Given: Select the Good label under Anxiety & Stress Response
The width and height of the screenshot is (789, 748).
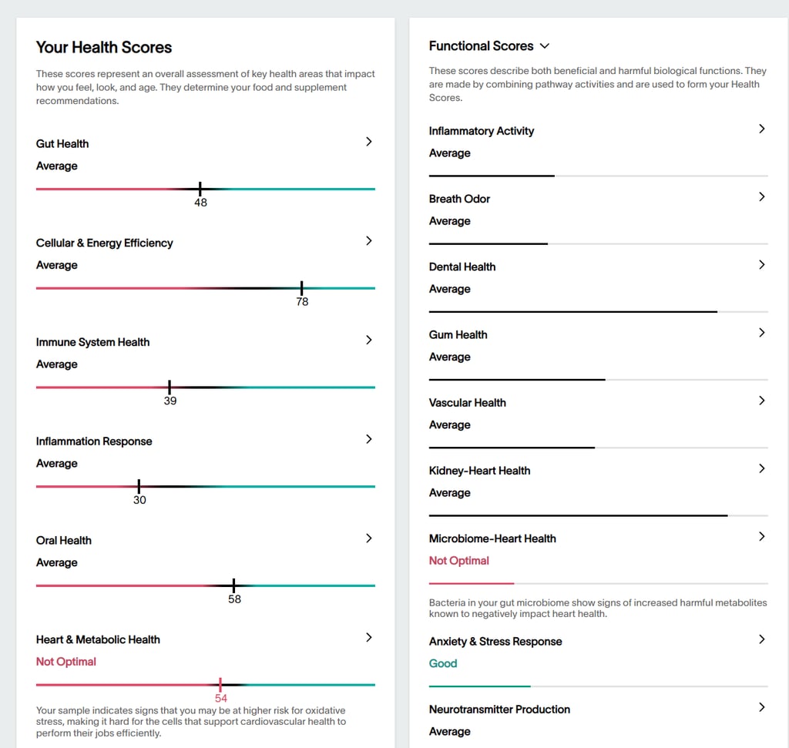Looking at the screenshot, I should coord(442,663).
